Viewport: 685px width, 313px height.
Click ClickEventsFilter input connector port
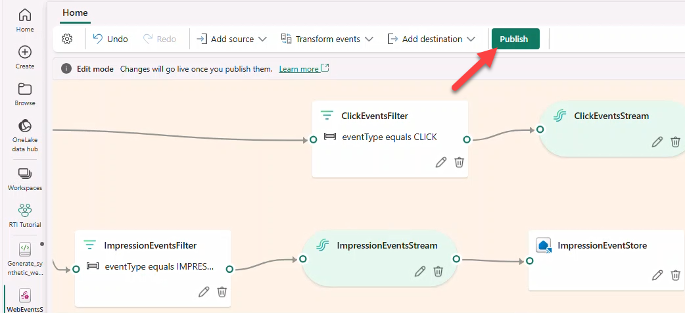point(313,140)
